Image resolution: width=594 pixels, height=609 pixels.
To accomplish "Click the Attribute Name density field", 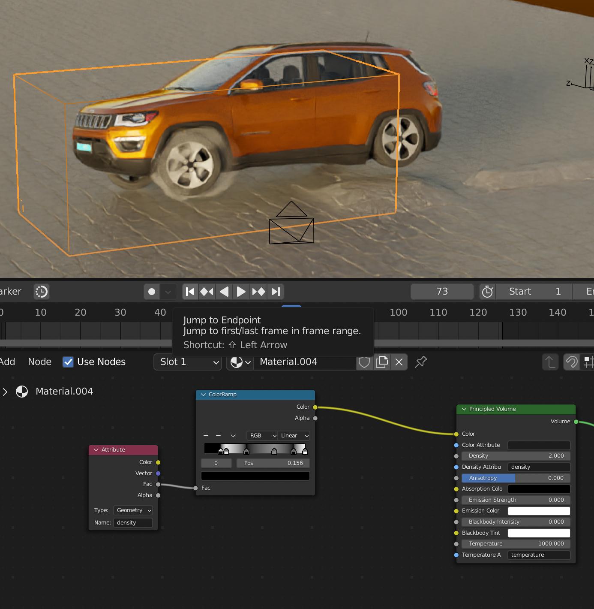I will pos(133,523).
